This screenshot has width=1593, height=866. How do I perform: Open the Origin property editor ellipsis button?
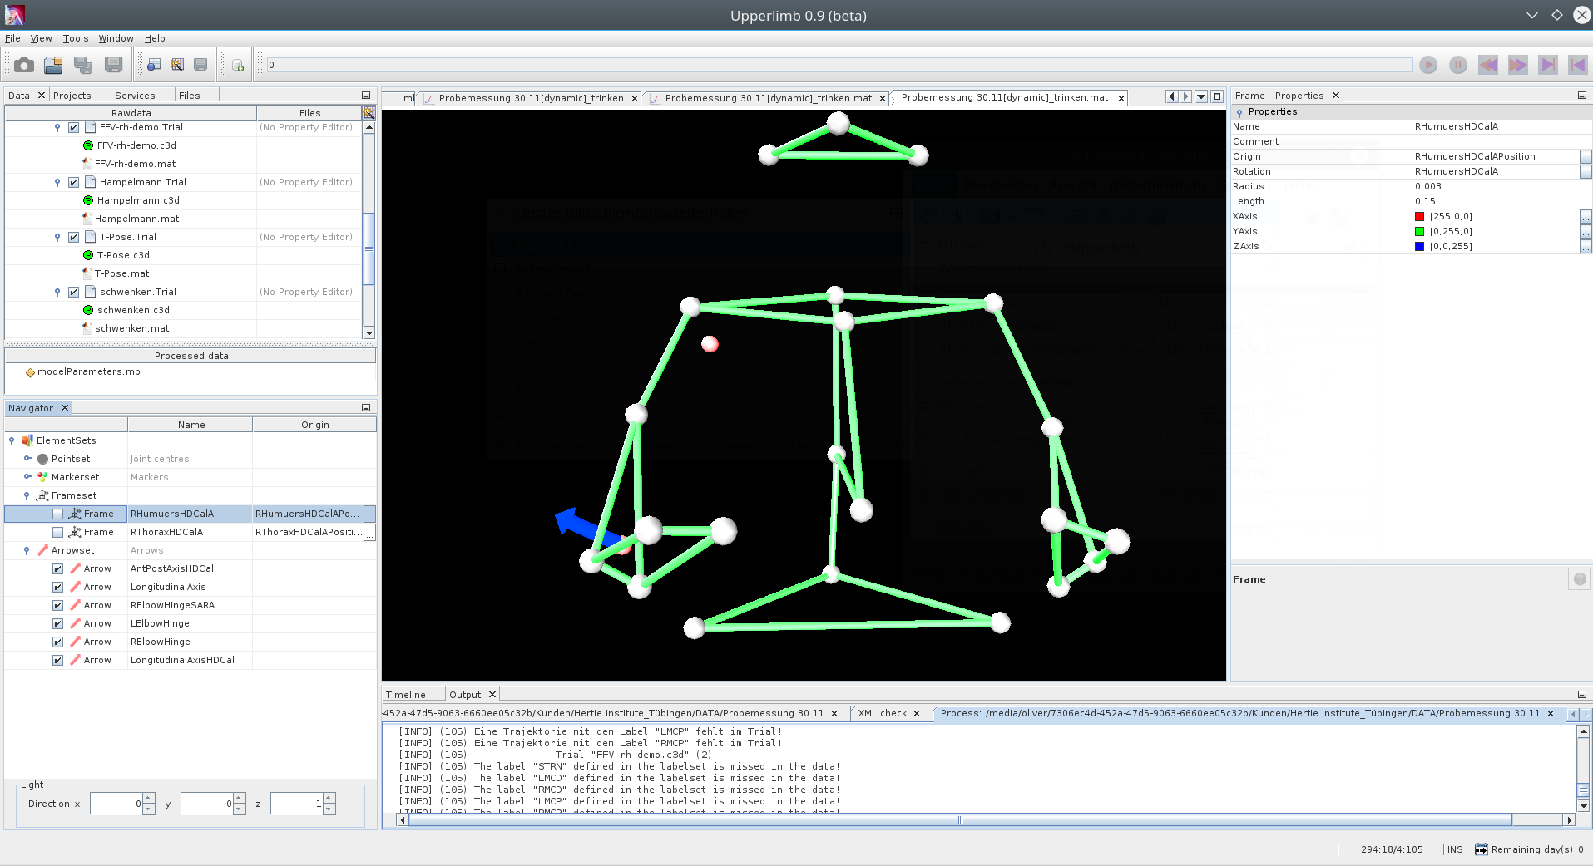click(x=1586, y=156)
